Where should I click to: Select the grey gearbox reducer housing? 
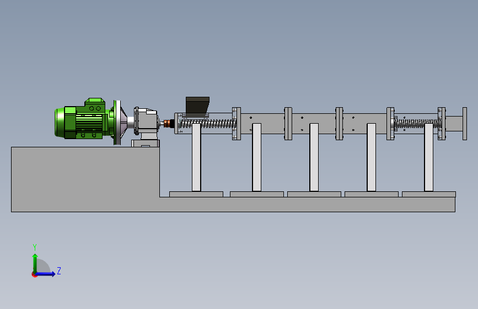pos(147,120)
